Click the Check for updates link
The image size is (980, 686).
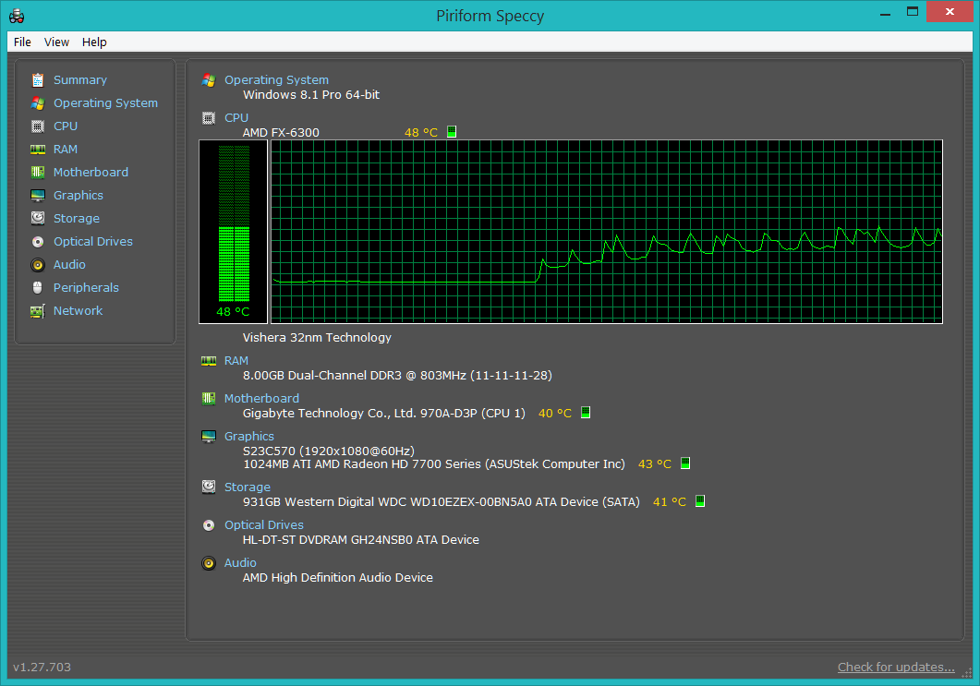pyautogui.click(x=896, y=667)
